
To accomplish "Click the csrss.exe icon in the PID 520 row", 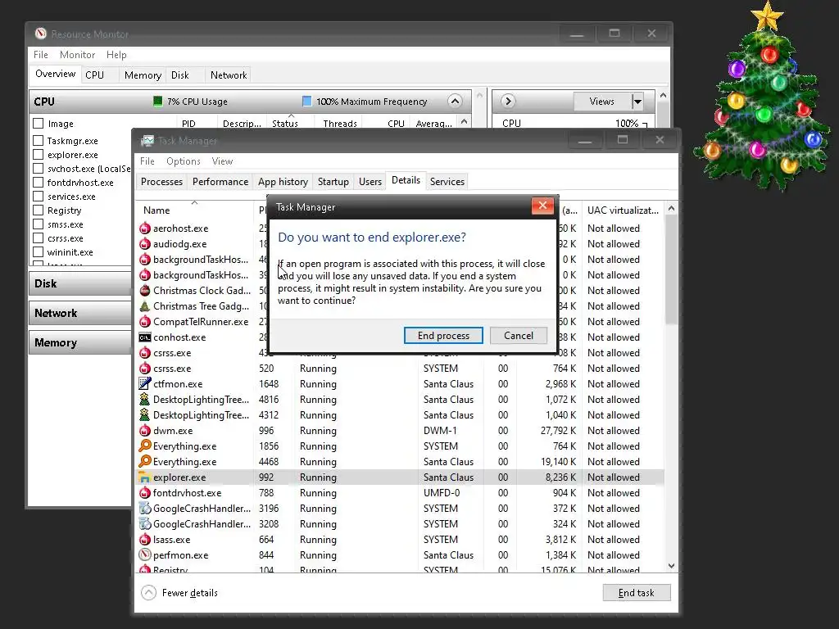I will (x=144, y=368).
